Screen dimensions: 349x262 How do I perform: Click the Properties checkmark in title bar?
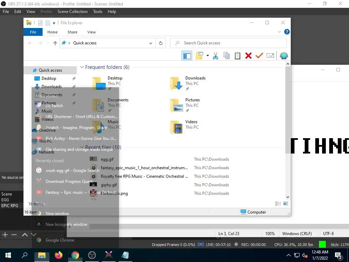[x=40, y=23]
